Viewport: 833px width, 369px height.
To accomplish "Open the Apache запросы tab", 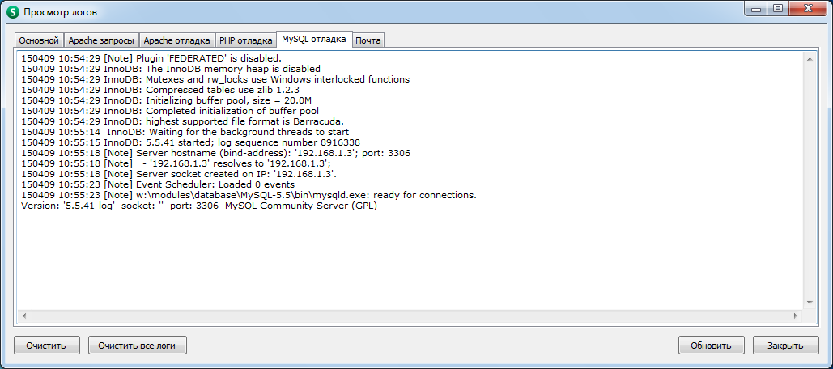I will (101, 40).
